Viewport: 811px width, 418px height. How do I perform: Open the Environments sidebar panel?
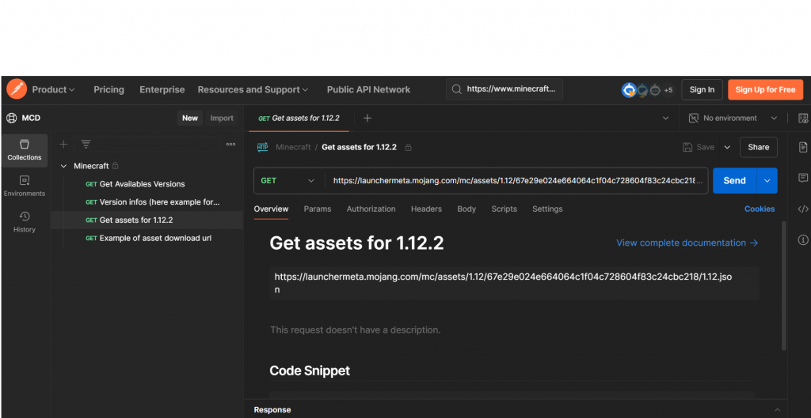click(25, 186)
